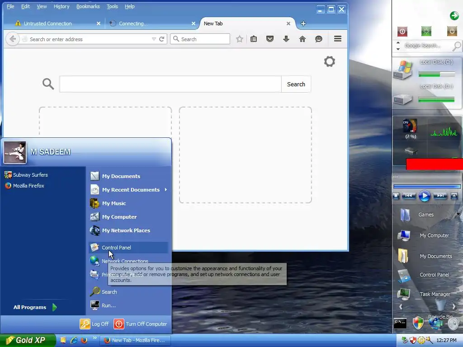Click the speaker volume icon in sidebar
The image size is (463, 347).
coord(454,324)
